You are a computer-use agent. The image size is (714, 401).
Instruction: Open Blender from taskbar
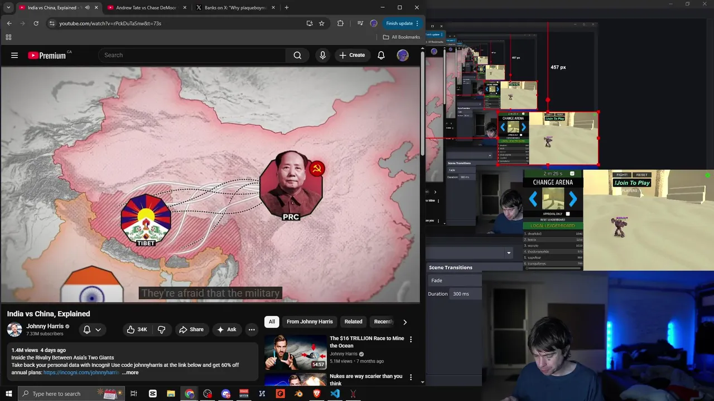[298, 394]
